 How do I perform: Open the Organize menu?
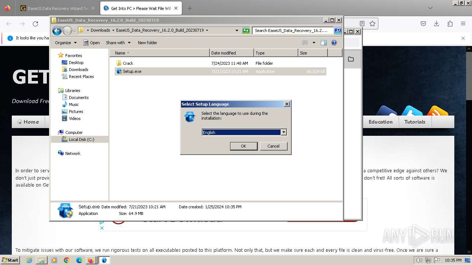point(66,43)
